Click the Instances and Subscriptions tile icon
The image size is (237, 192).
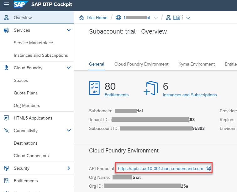tap(151, 88)
